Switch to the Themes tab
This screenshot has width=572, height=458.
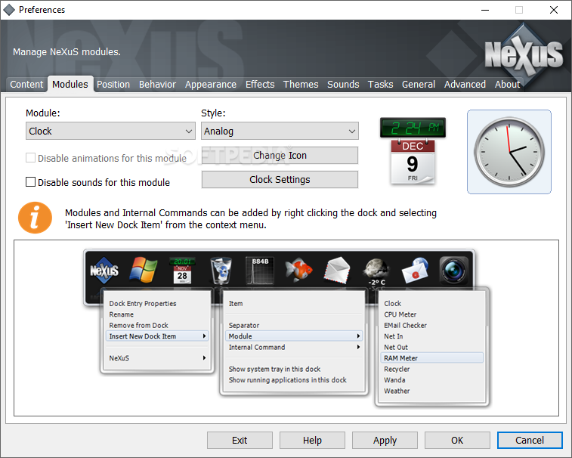click(301, 85)
